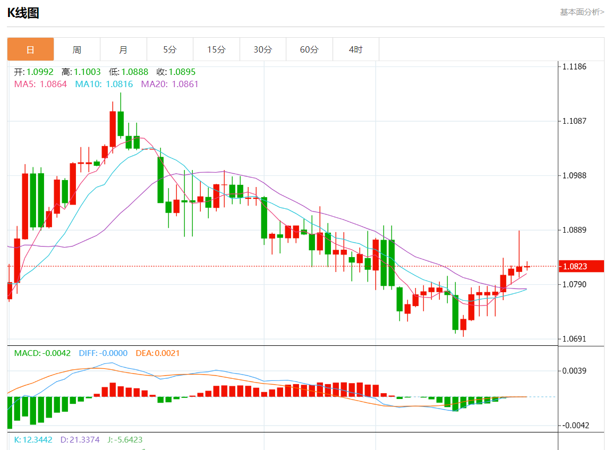Select the 日 daily chart tab

point(30,49)
